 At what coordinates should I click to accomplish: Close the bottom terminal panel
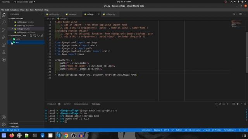pos(245,104)
